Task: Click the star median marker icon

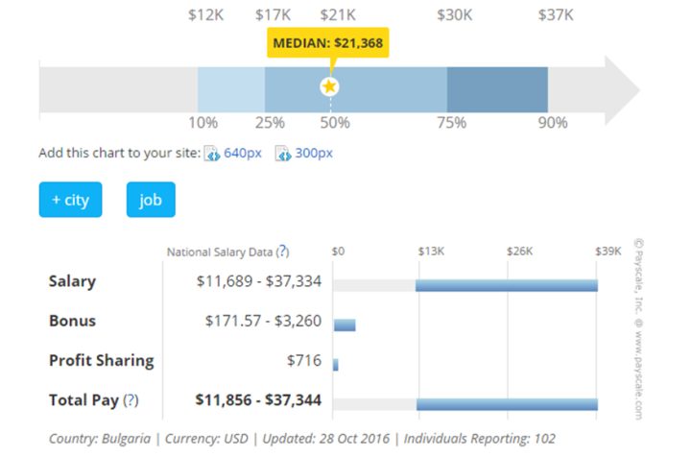Action: [x=330, y=87]
